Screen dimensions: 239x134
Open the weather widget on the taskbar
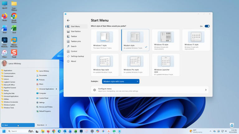[x=196, y=131]
